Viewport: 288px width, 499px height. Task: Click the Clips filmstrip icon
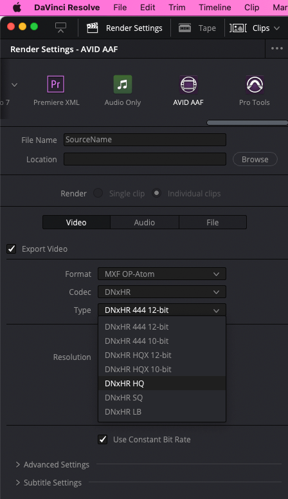(238, 28)
